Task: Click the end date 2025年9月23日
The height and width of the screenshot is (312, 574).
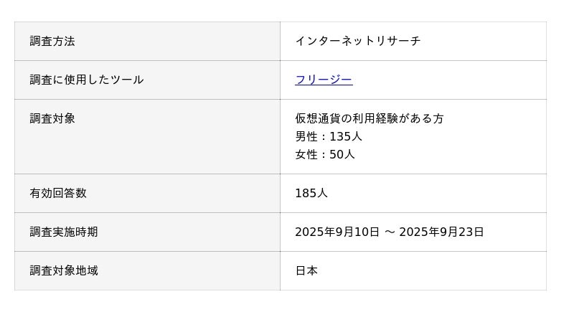Action: [x=441, y=232]
